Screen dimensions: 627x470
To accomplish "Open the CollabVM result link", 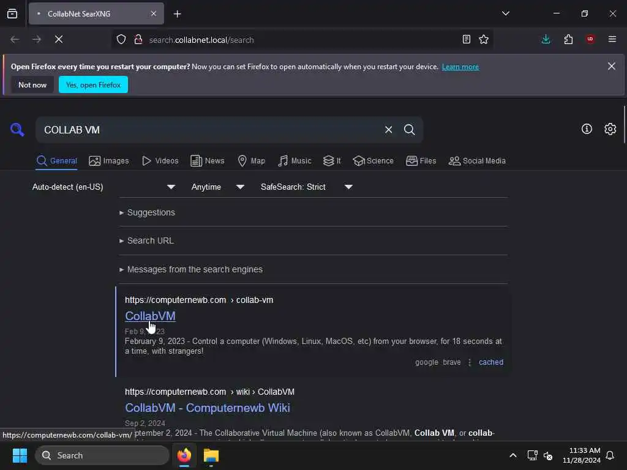I will click(150, 316).
